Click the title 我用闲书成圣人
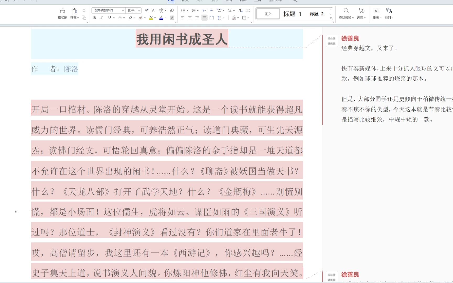 182,39
